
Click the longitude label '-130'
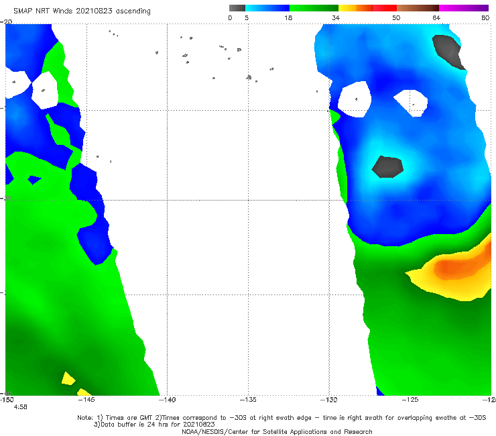tap(329, 400)
